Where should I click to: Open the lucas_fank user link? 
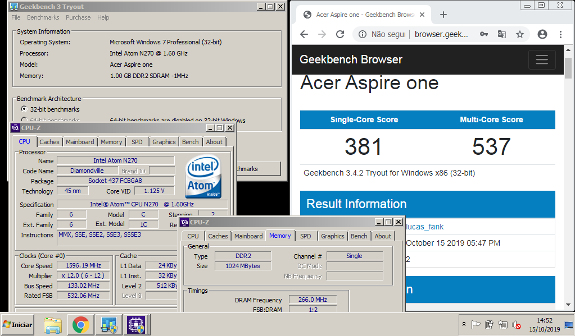pyautogui.click(x=425, y=227)
